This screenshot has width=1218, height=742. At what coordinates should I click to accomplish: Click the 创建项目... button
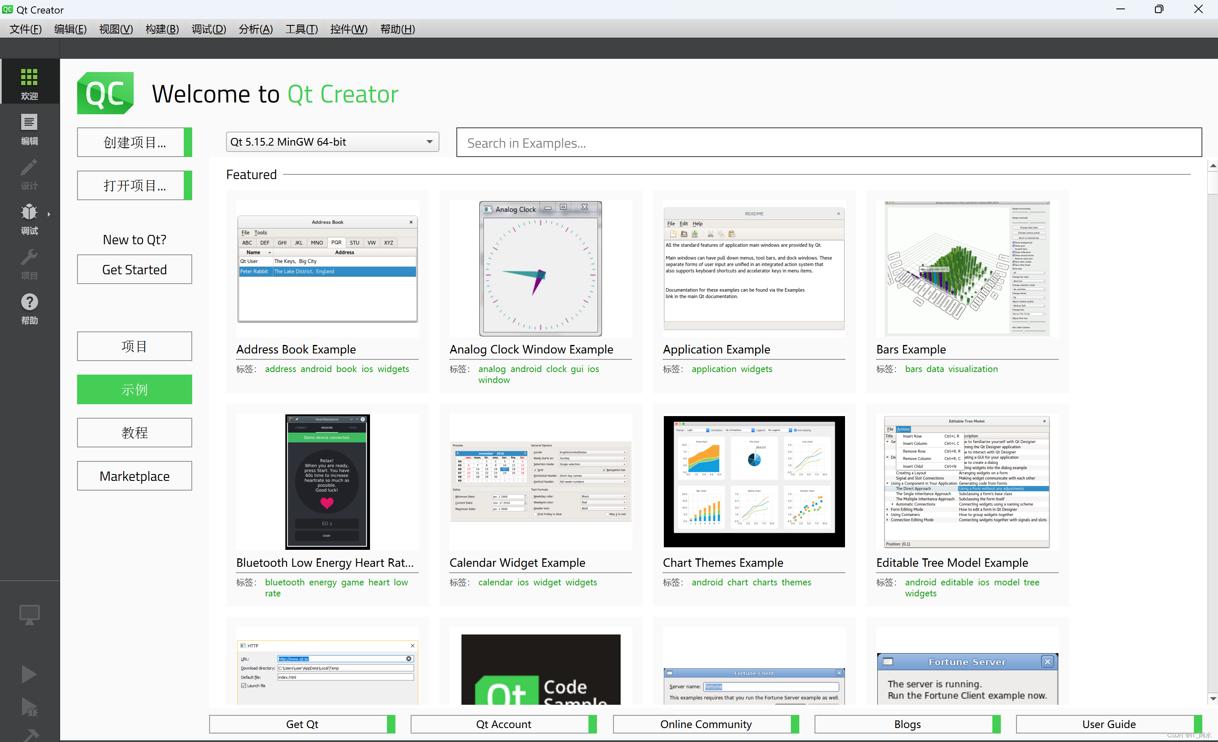tap(135, 142)
